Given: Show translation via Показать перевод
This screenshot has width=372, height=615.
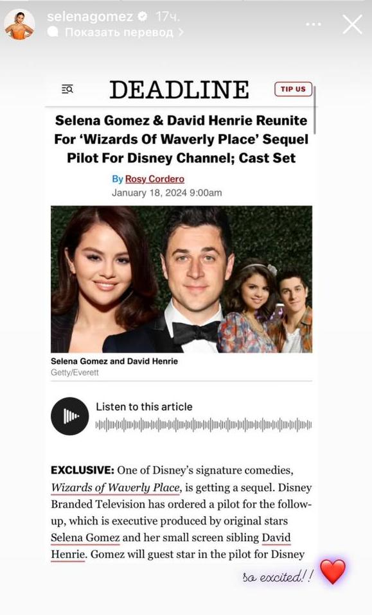Looking at the screenshot, I should (x=119, y=32).
